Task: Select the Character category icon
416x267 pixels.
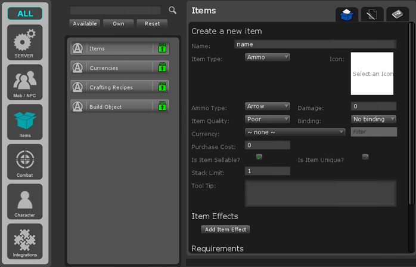Action: (25, 201)
